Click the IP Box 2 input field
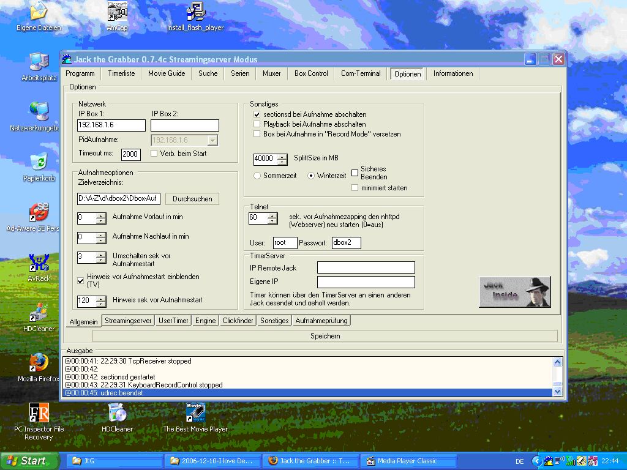The height and width of the screenshot is (470, 627). pos(184,125)
